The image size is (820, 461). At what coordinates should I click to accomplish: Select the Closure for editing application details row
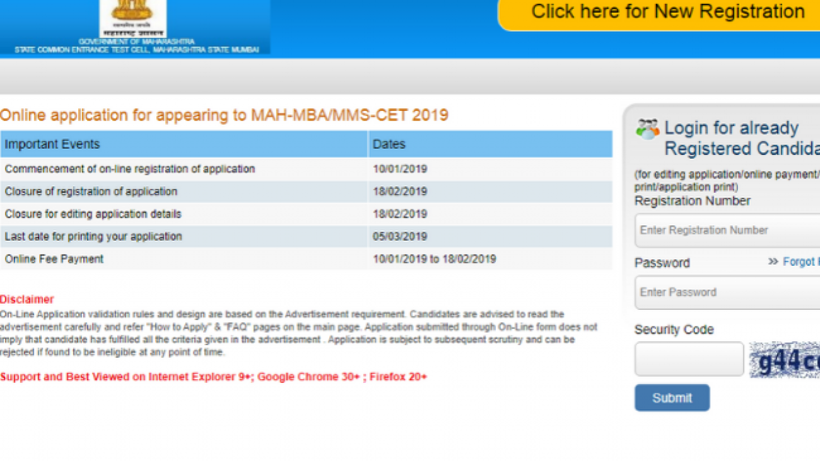[93, 214]
